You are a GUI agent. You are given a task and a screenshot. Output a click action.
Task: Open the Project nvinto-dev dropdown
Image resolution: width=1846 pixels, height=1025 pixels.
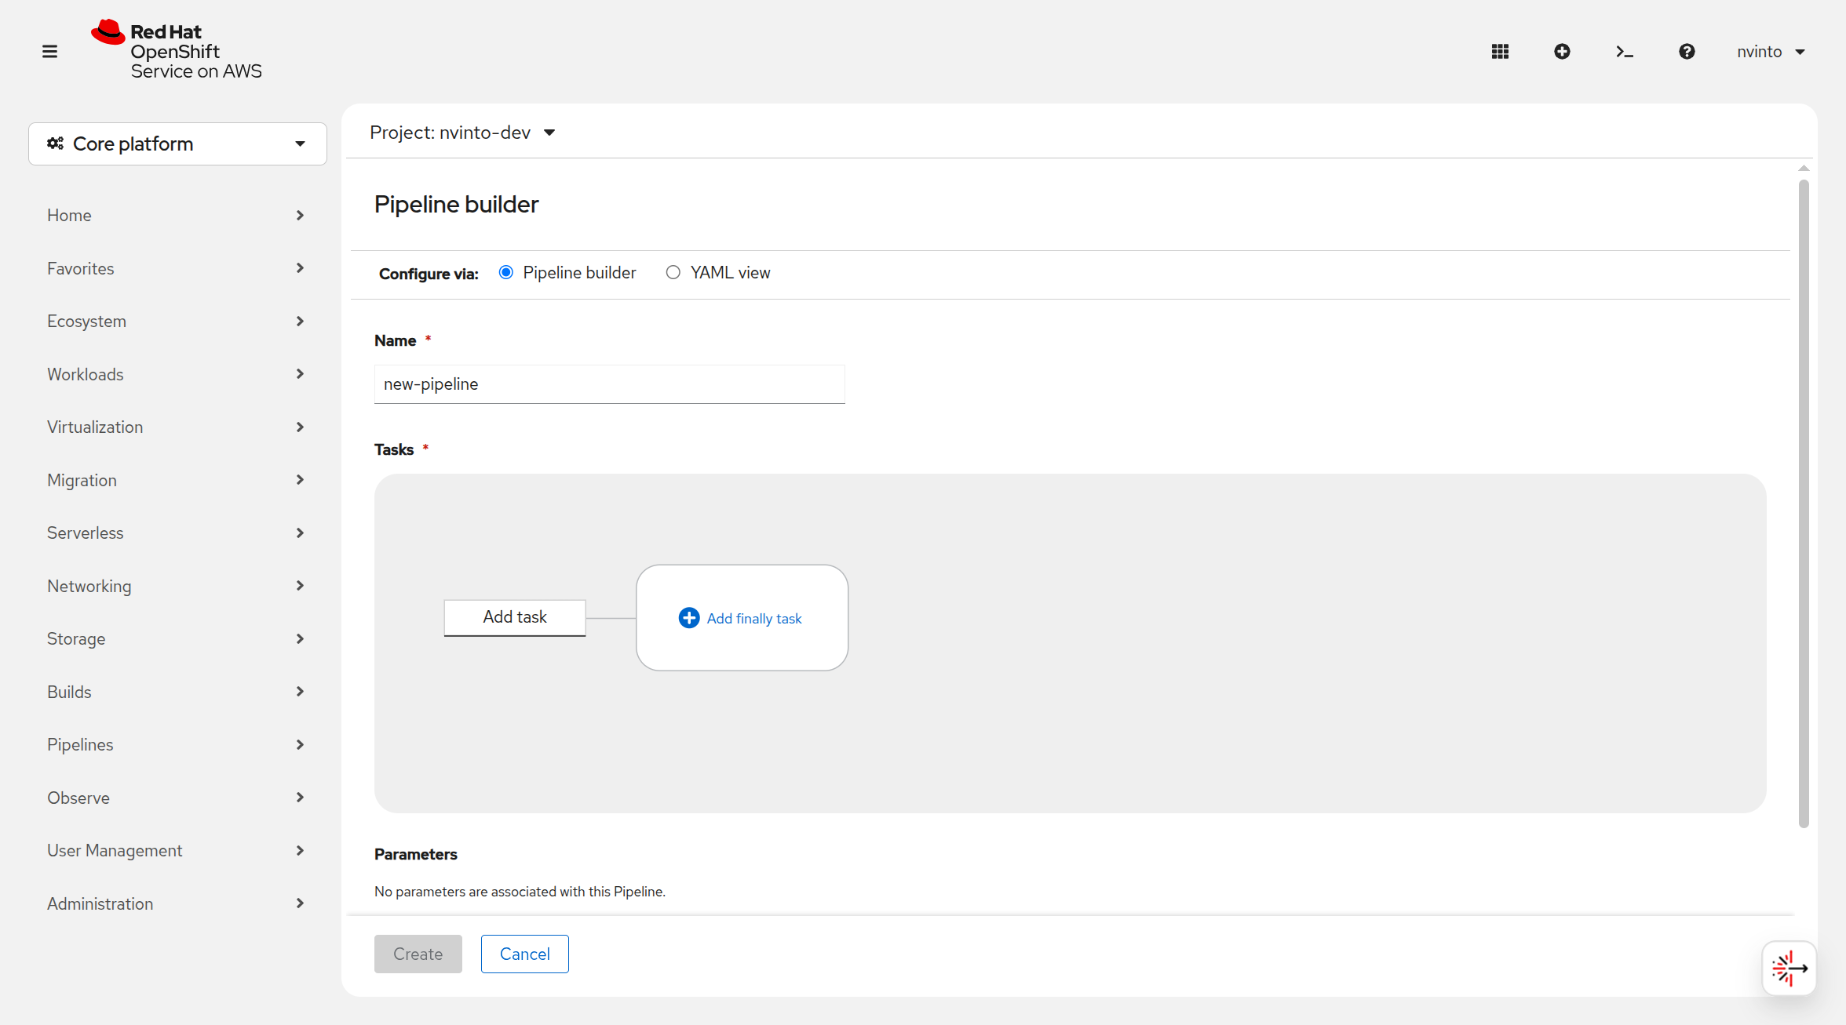coord(463,133)
